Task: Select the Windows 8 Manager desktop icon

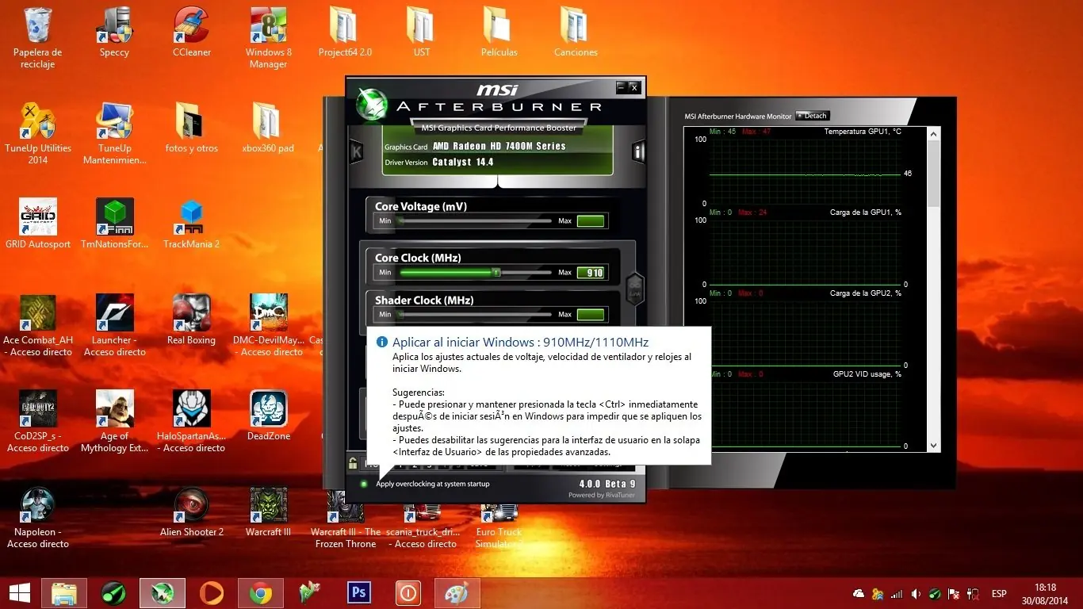Action: (269, 38)
